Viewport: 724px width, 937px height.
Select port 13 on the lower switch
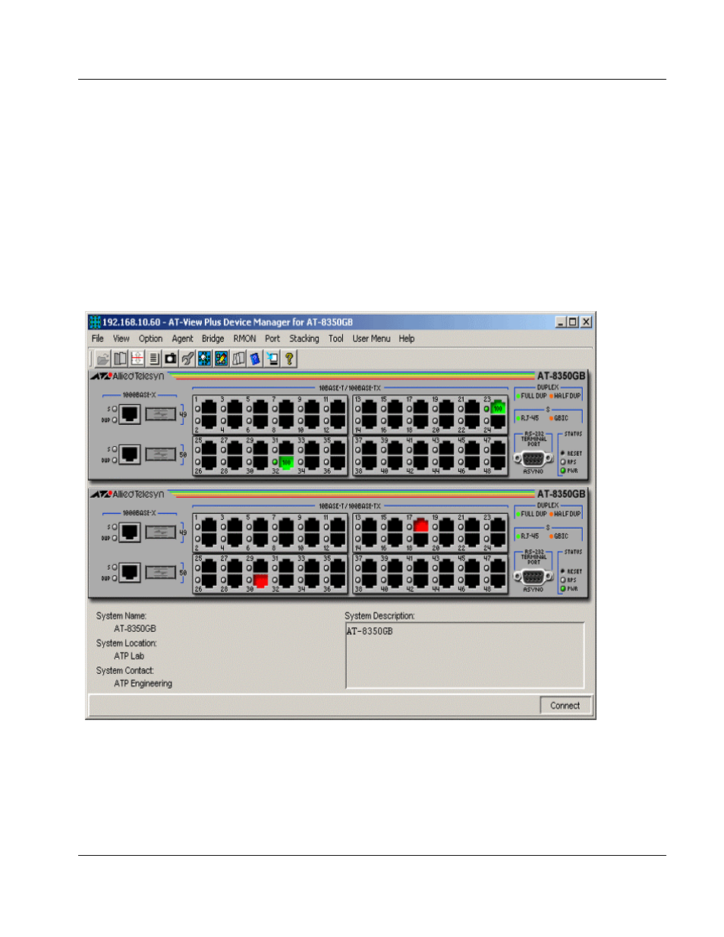point(369,526)
